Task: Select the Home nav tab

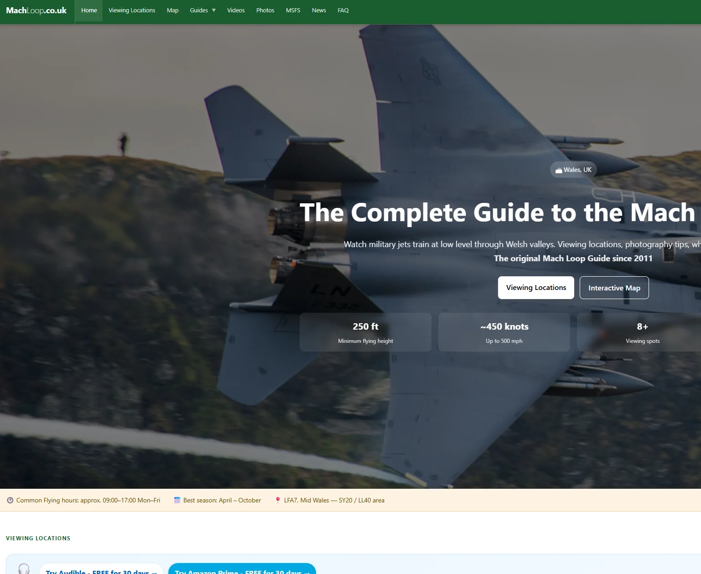Action: (x=89, y=10)
